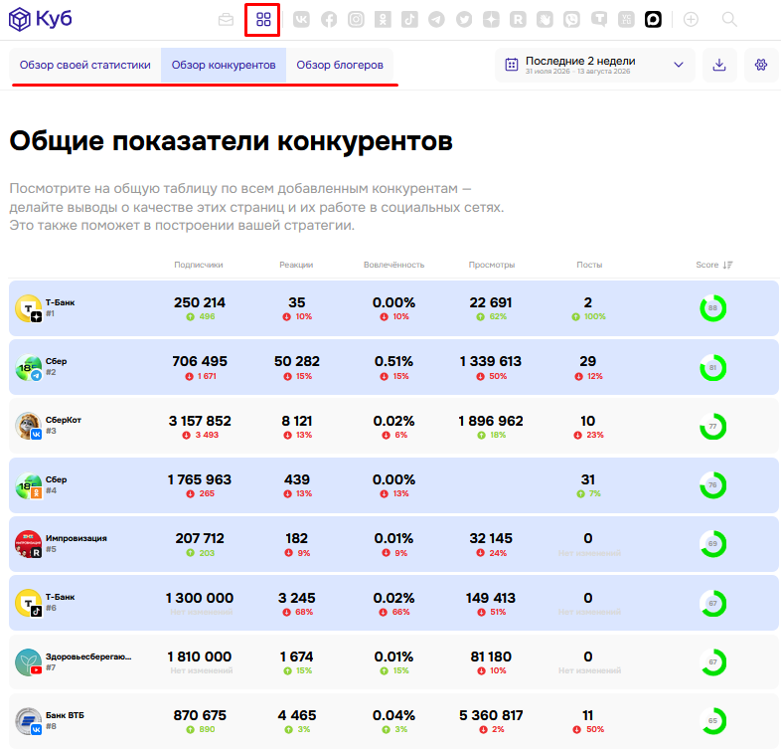This screenshot has height=750, width=781.
Task: Open the Банк ВТБ #8 row name
Action: [x=65, y=715]
